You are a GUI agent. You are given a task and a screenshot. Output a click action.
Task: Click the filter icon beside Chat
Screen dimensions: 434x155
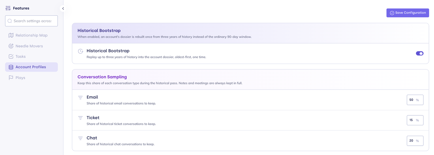point(80,138)
